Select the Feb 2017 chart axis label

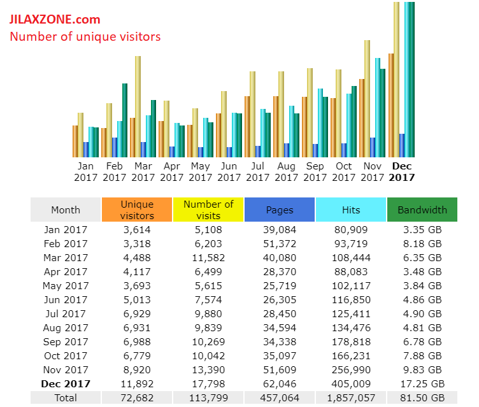pyautogui.click(x=114, y=172)
